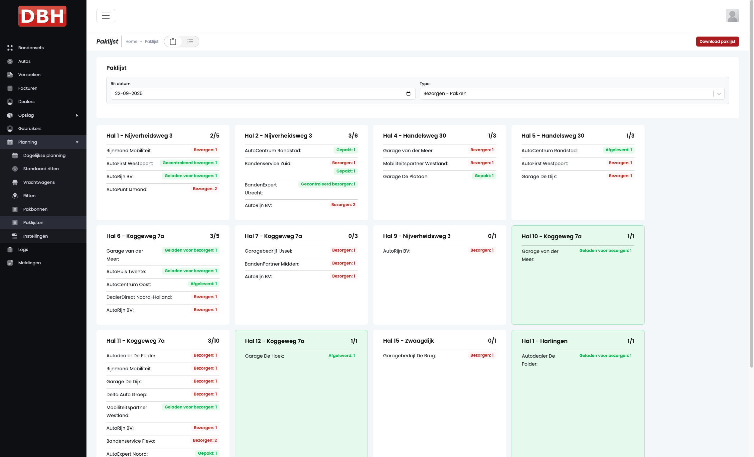Go to Pakbonnen in sidebar
Viewport: 754px width, 457px height.
35,209
